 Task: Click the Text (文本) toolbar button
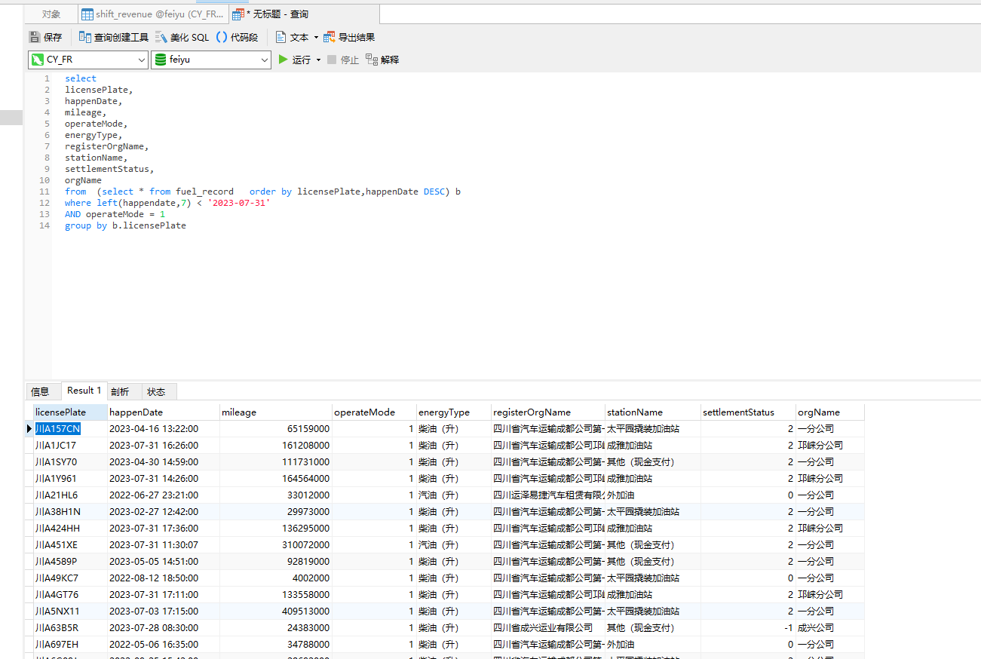click(x=293, y=37)
